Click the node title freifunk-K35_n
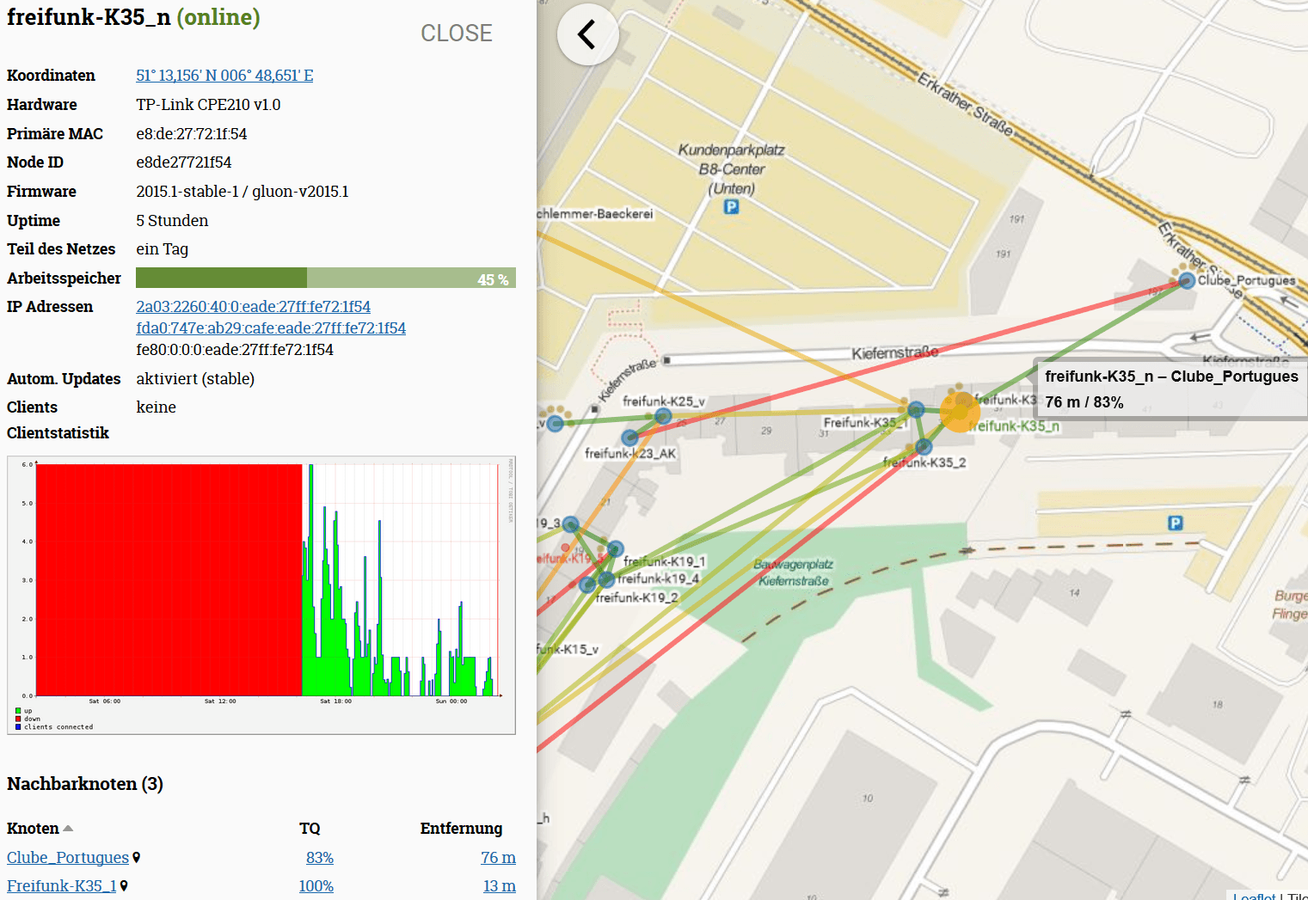Image resolution: width=1308 pixels, height=900 pixels. [89, 17]
